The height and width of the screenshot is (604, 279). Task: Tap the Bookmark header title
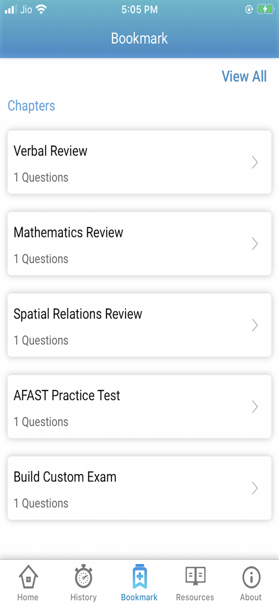click(x=139, y=38)
